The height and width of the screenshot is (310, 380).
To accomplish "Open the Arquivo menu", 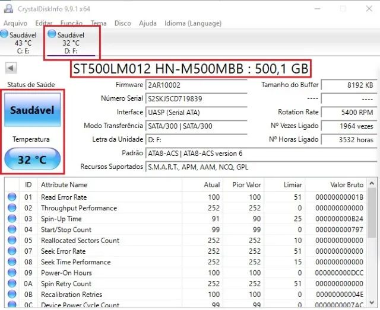I will tap(15, 23).
